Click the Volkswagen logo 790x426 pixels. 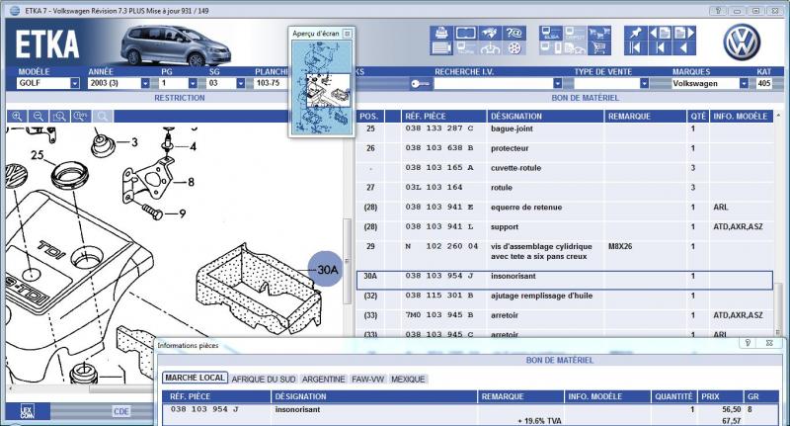click(x=742, y=43)
